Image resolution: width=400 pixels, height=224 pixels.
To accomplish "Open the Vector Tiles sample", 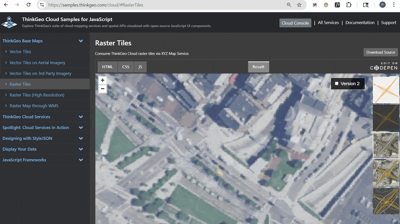I will pyautogui.click(x=20, y=52).
